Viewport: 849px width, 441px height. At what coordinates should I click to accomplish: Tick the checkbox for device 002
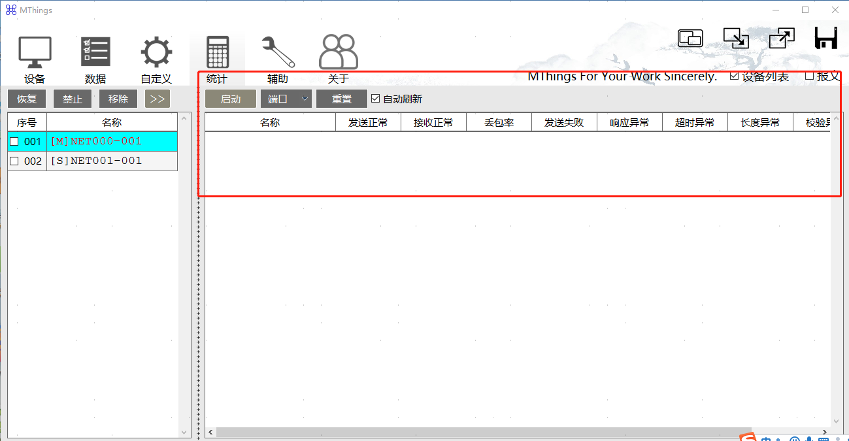click(x=14, y=161)
